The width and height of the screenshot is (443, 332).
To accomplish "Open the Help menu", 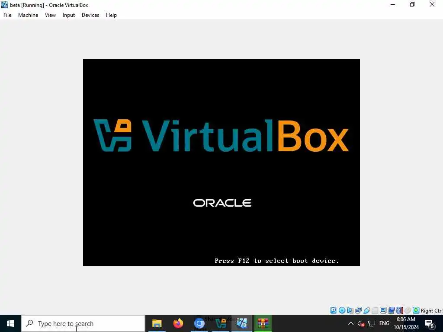I will tap(111, 15).
